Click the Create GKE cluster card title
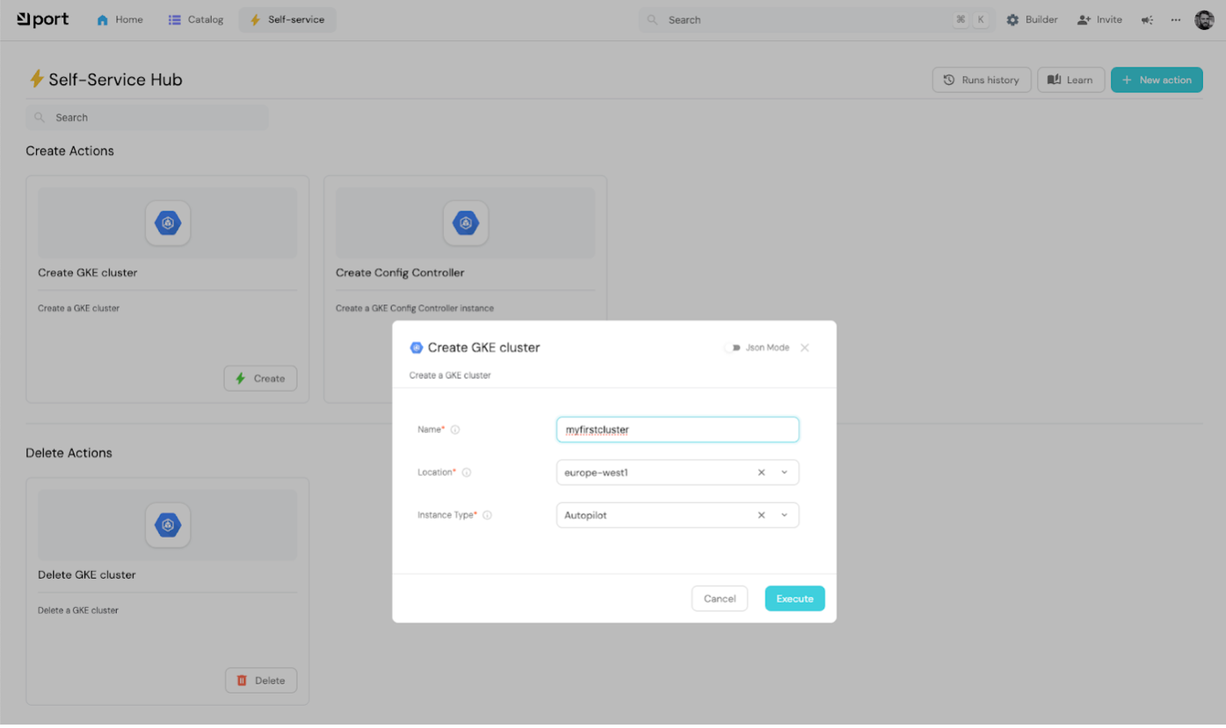Viewport: 1226px width, 728px height. [x=87, y=273]
